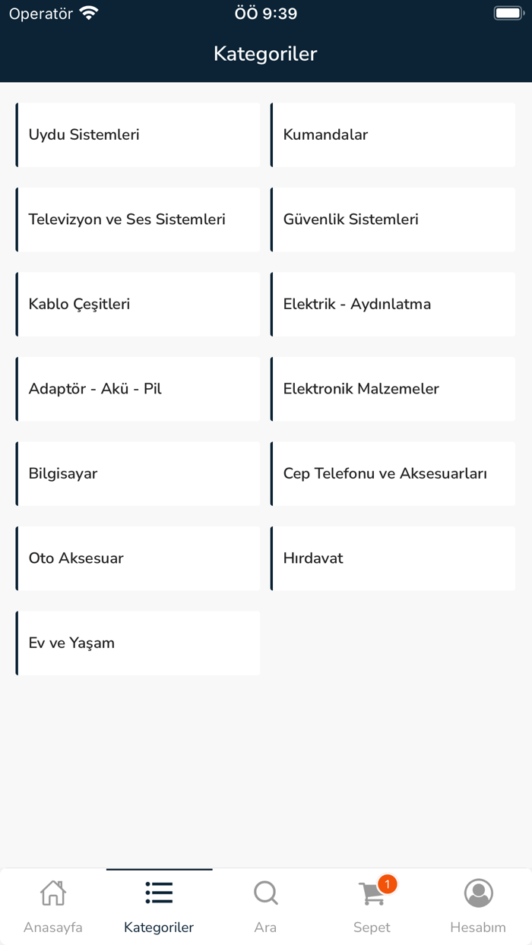
Task: Tap the Ara search magnifier icon
Action: click(x=265, y=893)
